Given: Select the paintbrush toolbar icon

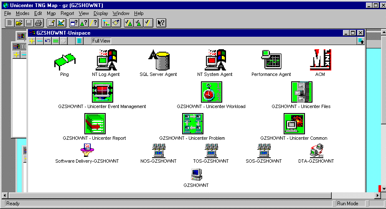Looking at the screenshot, I should [116, 23].
